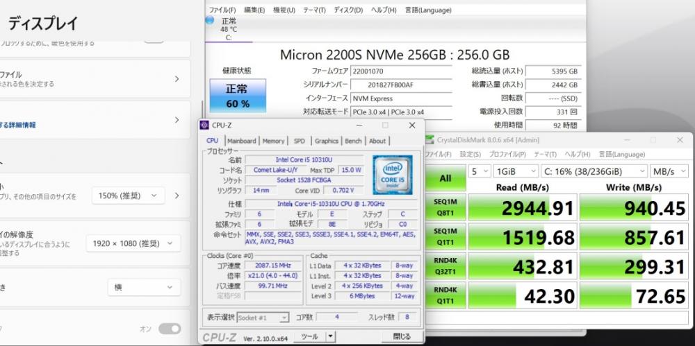
Task: Open 言語(Language) menu in CrystalDiskMark
Action: (622, 155)
